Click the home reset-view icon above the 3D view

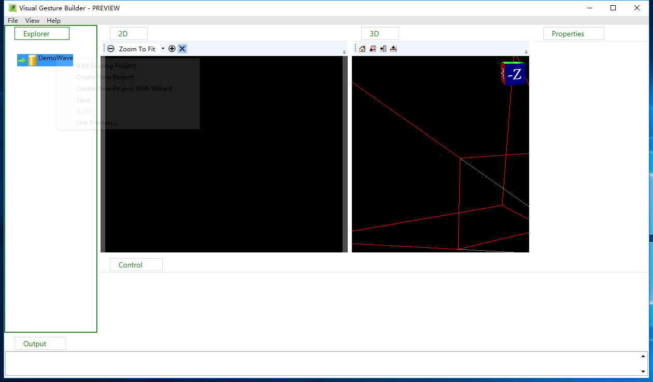(362, 48)
